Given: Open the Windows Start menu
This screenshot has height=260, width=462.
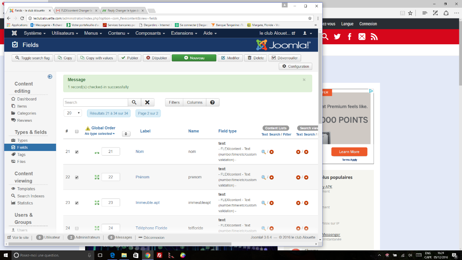Looking at the screenshot, I should [5, 255].
